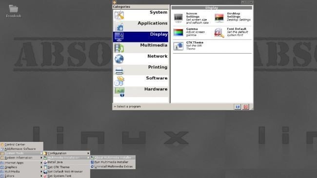
Task: Open the Downloads folder on desktop
Action: point(13,11)
